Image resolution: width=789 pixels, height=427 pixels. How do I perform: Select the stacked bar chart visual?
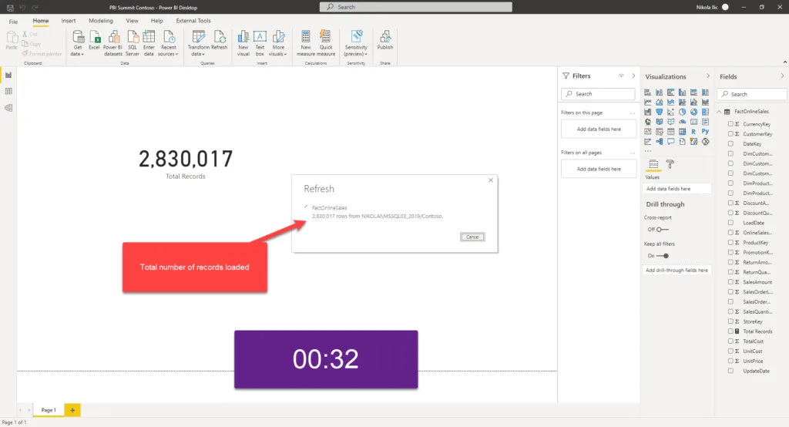pyautogui.click(x=647, y=92)
